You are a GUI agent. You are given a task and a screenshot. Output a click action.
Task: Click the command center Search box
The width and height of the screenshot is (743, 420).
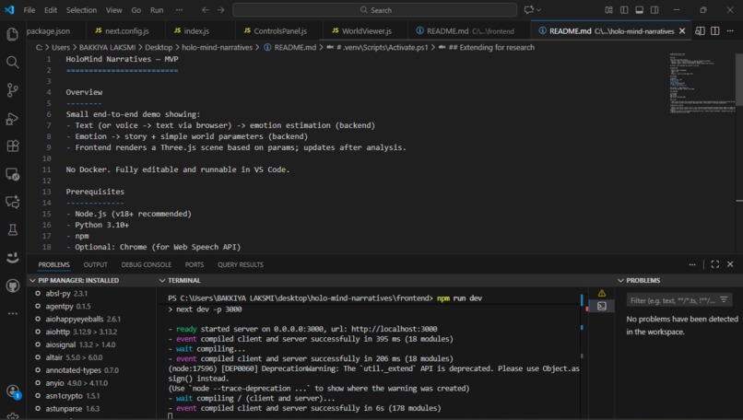(x=375, y=10)
